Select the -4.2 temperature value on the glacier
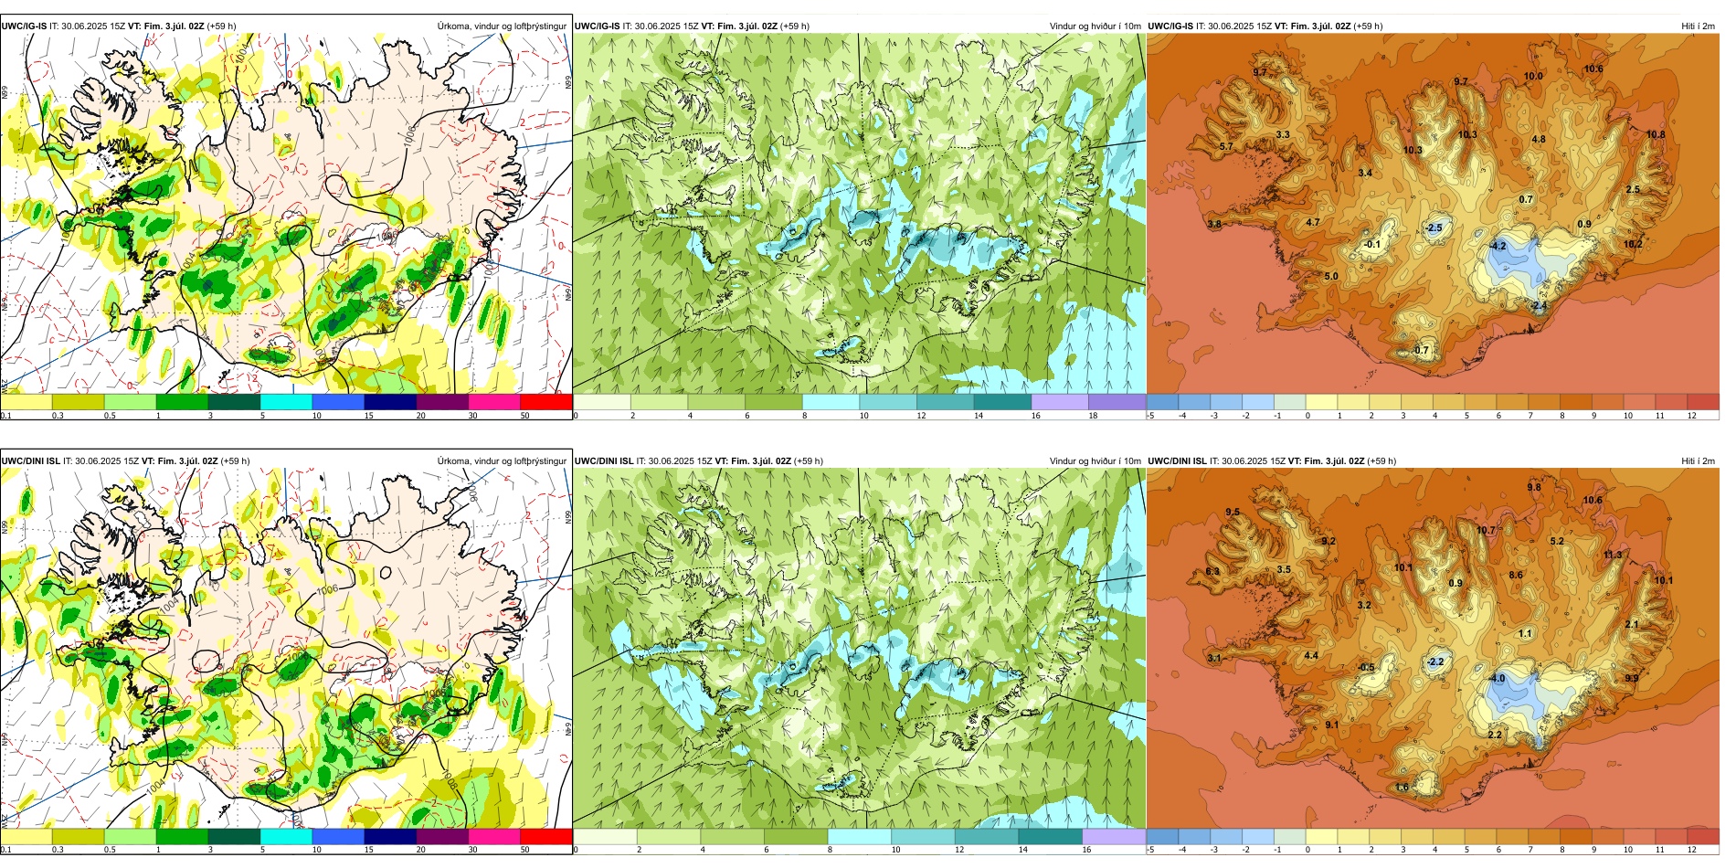The height and width of the screenshot is (868, 1736). tap(1498, 247)
